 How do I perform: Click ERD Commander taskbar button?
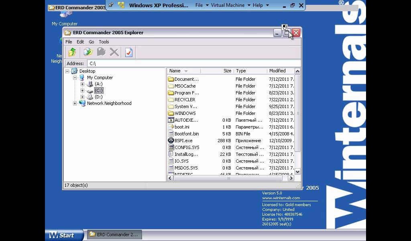click(114, 235)
